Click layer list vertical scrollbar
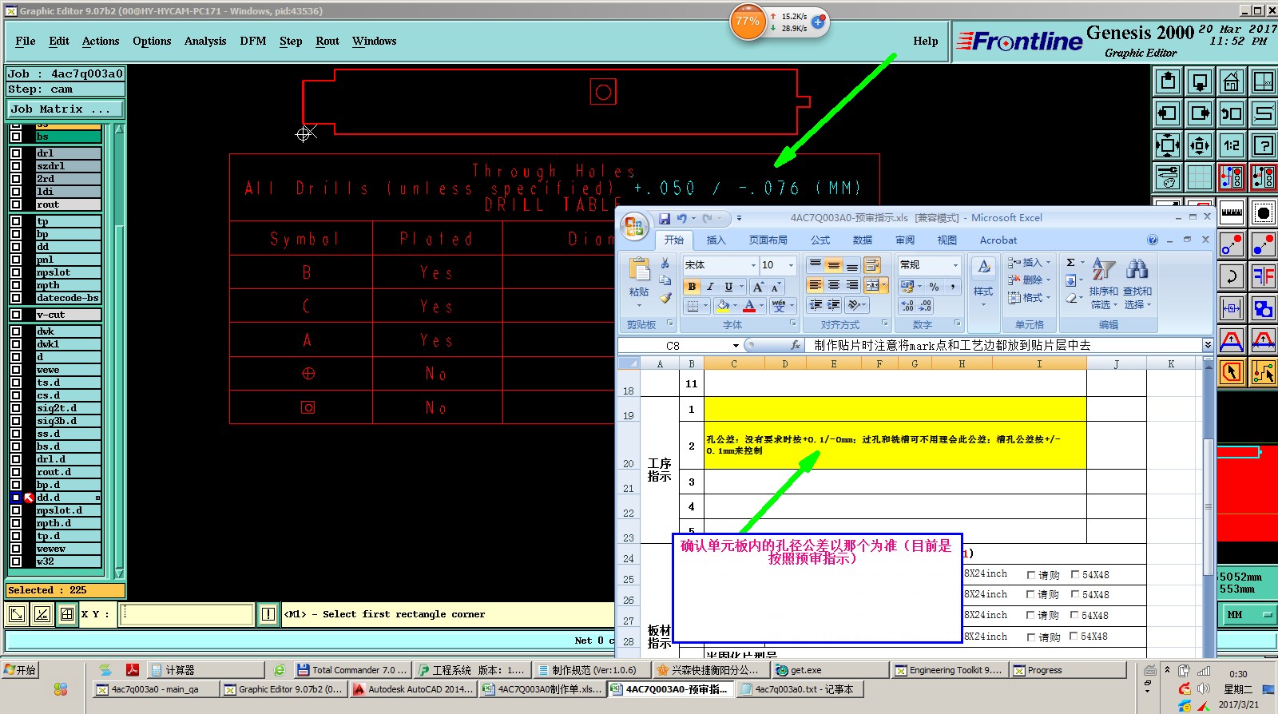Viewport: 1278px width, 714px height. [119, 351]
